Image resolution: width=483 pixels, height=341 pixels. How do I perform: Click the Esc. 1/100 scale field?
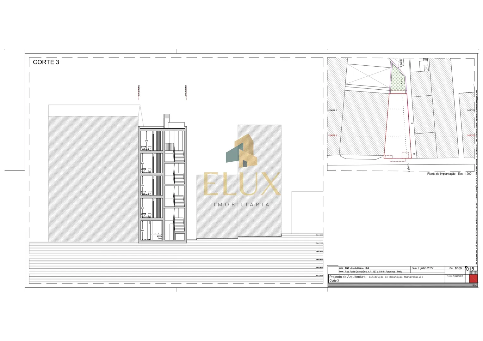point(455,268)
